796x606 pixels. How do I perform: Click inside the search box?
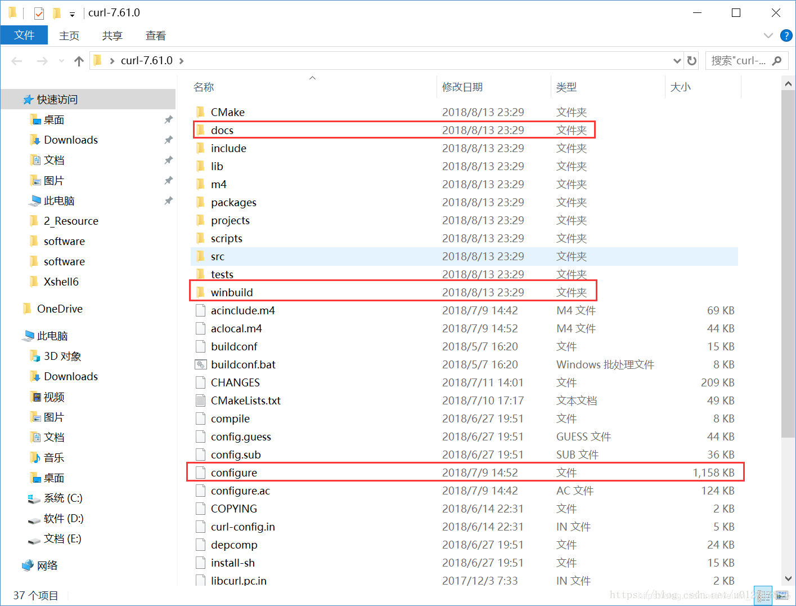click(x=737, y=60)
